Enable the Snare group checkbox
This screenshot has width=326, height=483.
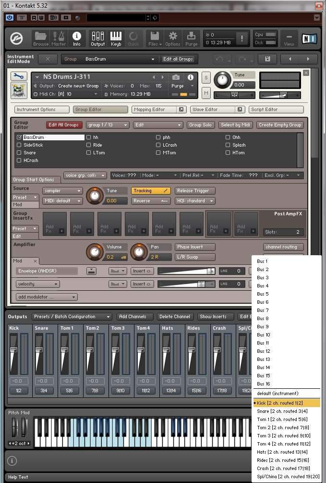pyautogui.click(x=19, y=153)
